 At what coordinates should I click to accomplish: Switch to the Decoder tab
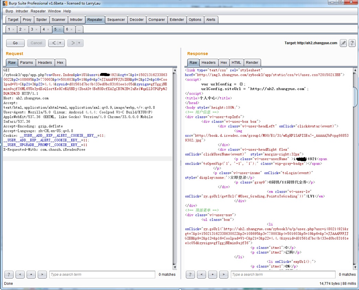[x=137, y=20]
